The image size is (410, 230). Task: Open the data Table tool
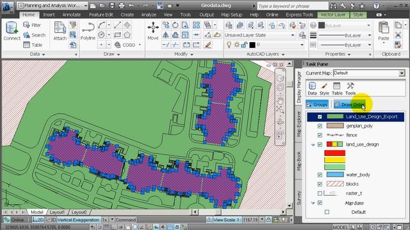(x=33, y=45)
